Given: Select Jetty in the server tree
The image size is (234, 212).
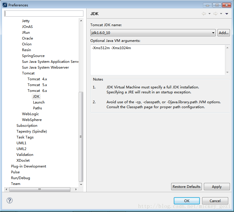Looking at the screenshot, I should tap(26, 21).
